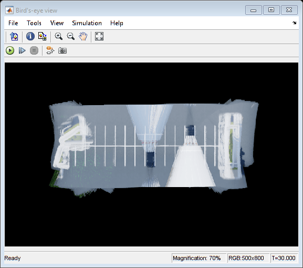Screen dimensions: 303x268
Task: Highlight Simulink block icon
Action: coord(50,50)
